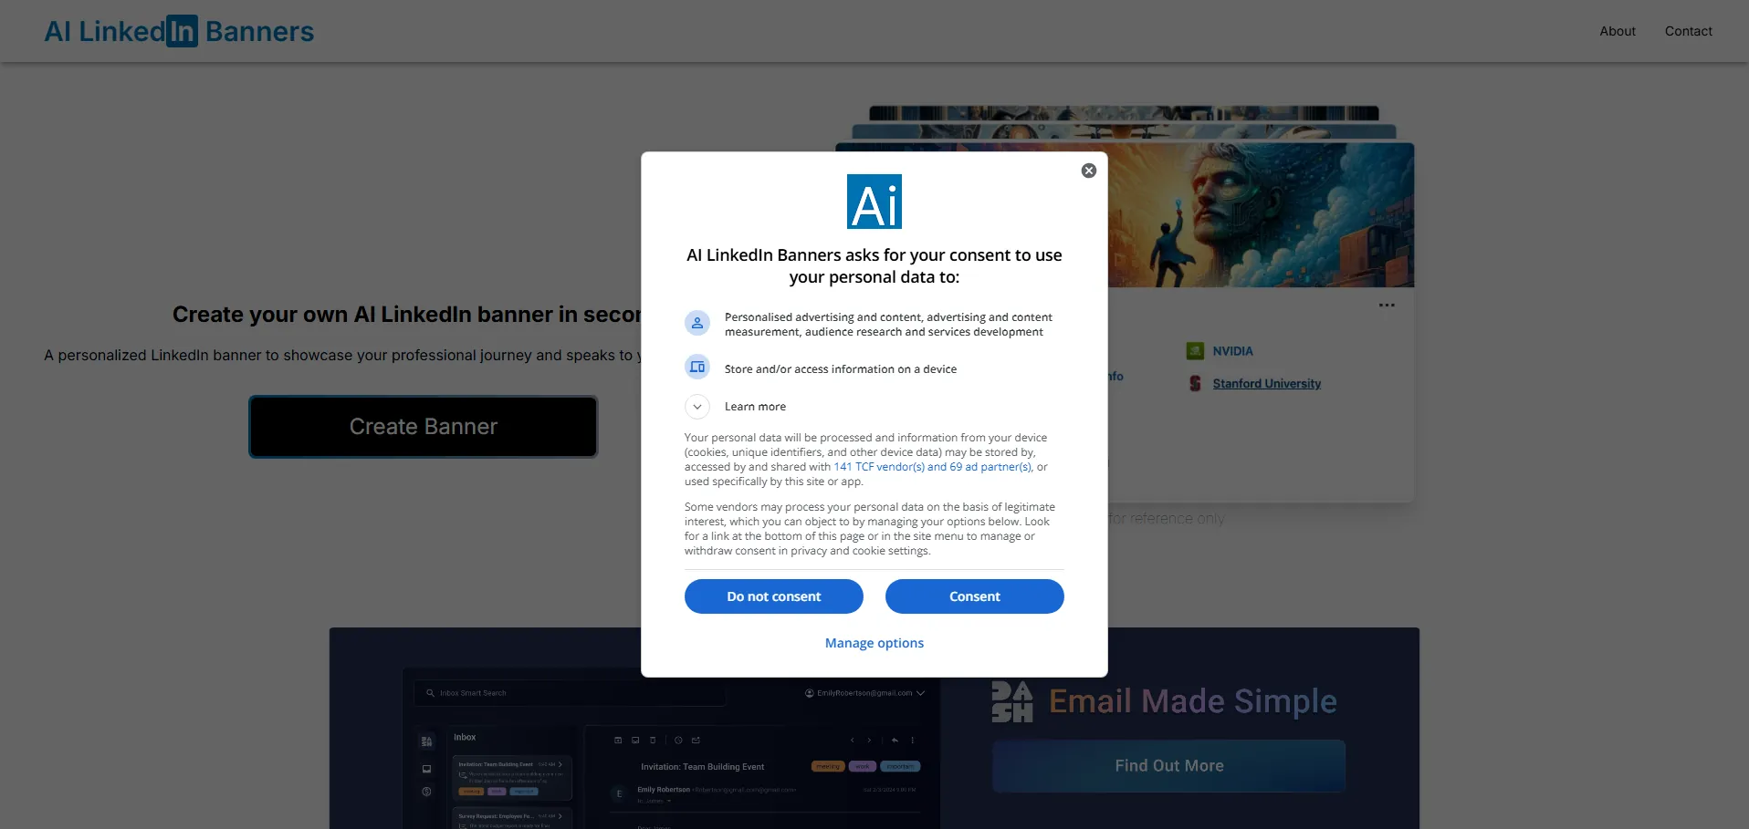Open the About menu item
This screenshot has width=1749, height=829.
point(1617,31)
